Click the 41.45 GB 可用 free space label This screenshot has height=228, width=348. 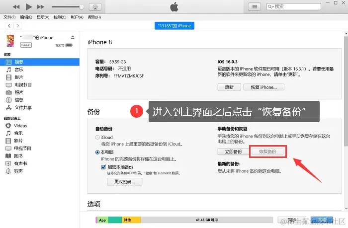click(207, 220)
